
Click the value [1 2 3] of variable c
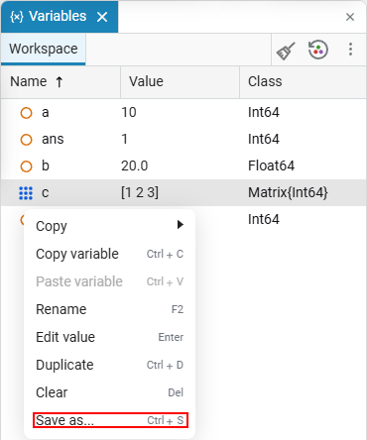click(140, 192)
